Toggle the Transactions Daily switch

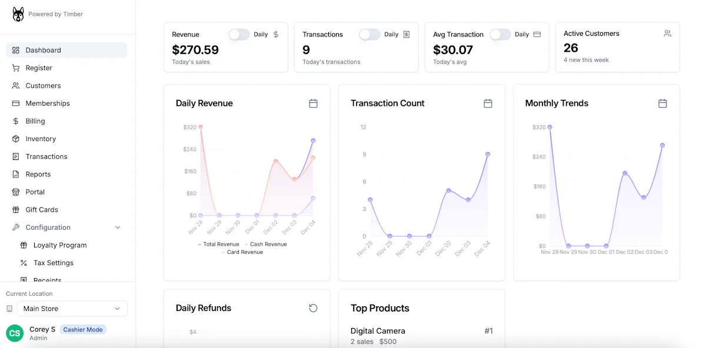[x=369, y=34]
